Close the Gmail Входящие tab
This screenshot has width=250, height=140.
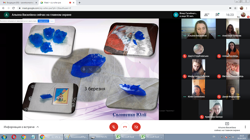(36, 3)
